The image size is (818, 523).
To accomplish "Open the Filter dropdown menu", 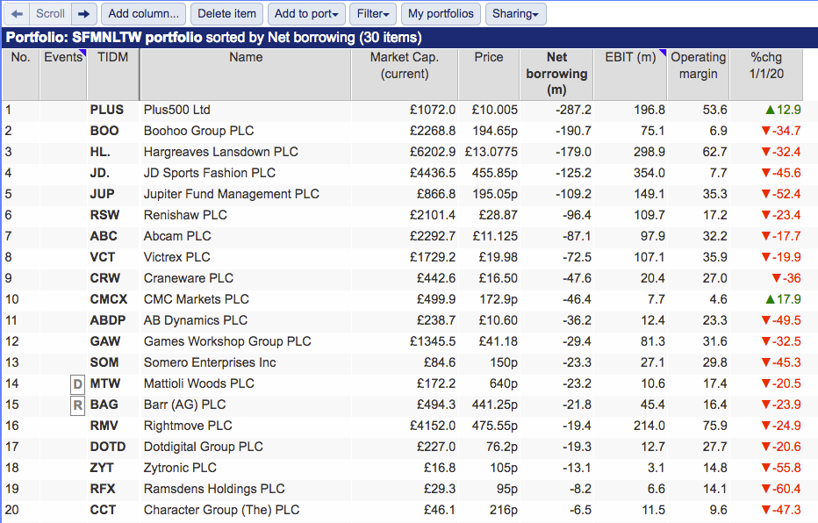I will [373, 14].
